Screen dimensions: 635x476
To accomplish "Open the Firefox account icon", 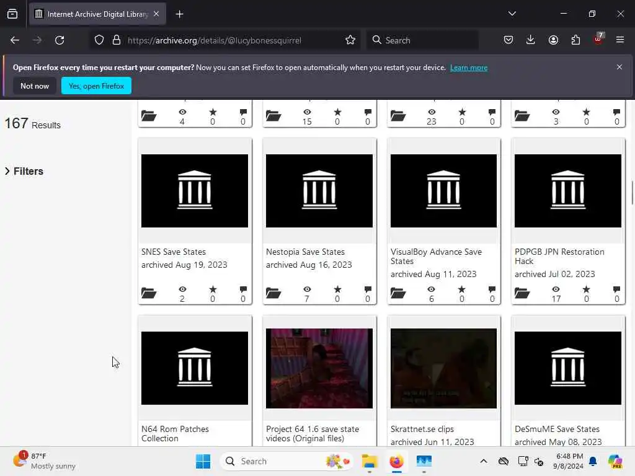I will (553, 40).
